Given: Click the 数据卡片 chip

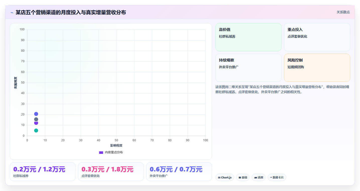Looking at the screenshot, I should pyautogui.click(x=277, y=177).
